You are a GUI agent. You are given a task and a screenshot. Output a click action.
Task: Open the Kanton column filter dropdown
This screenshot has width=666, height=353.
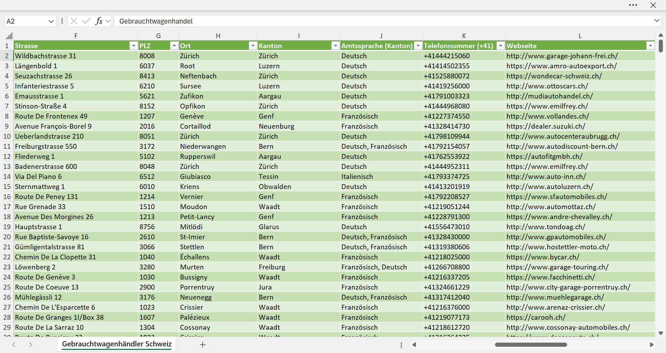click(335, 46)
